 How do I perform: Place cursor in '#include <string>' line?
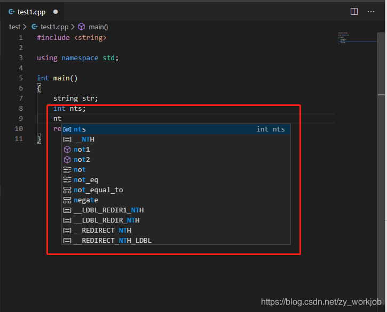(x=72, y=38)
